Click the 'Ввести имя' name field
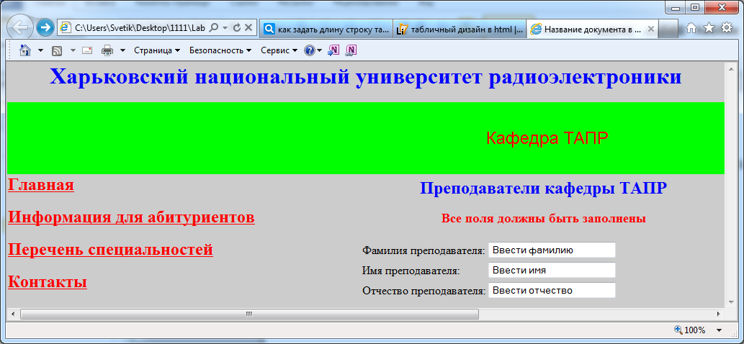Screen dimensions: 744x344 (552, 270)
